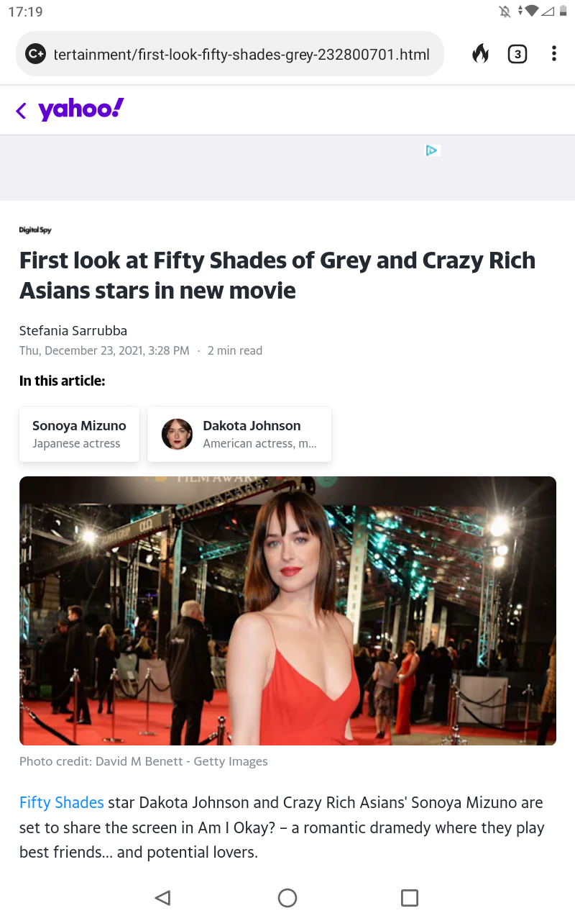Open the browser three-dot overflow menu
This screenshot has height=921, width=575.
553,54
